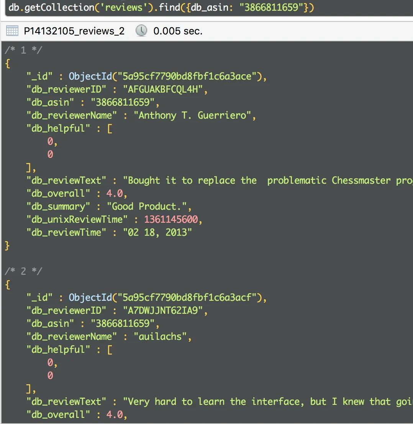Click the unix review time 1361145600

[x=171, y=220]
